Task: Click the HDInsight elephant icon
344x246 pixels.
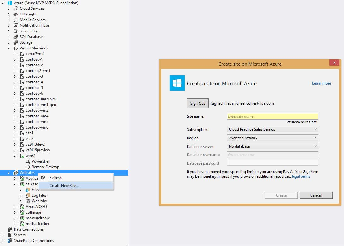Action: point(16,14)
